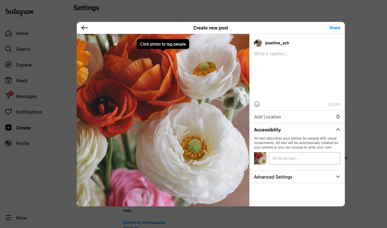Image resolution: width=387 pixels, height=228 pixels.
Task: Click the Settings page heading
Action: 86,8
